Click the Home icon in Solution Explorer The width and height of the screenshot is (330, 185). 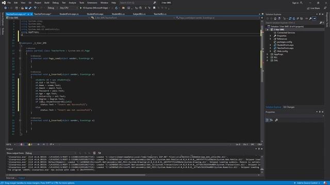pyautogui.click(x=275, y=18)
